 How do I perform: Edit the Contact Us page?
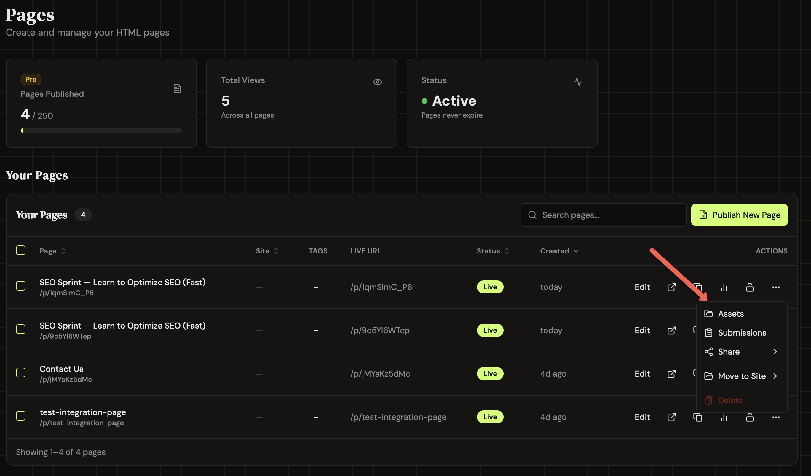coord(642,374)
